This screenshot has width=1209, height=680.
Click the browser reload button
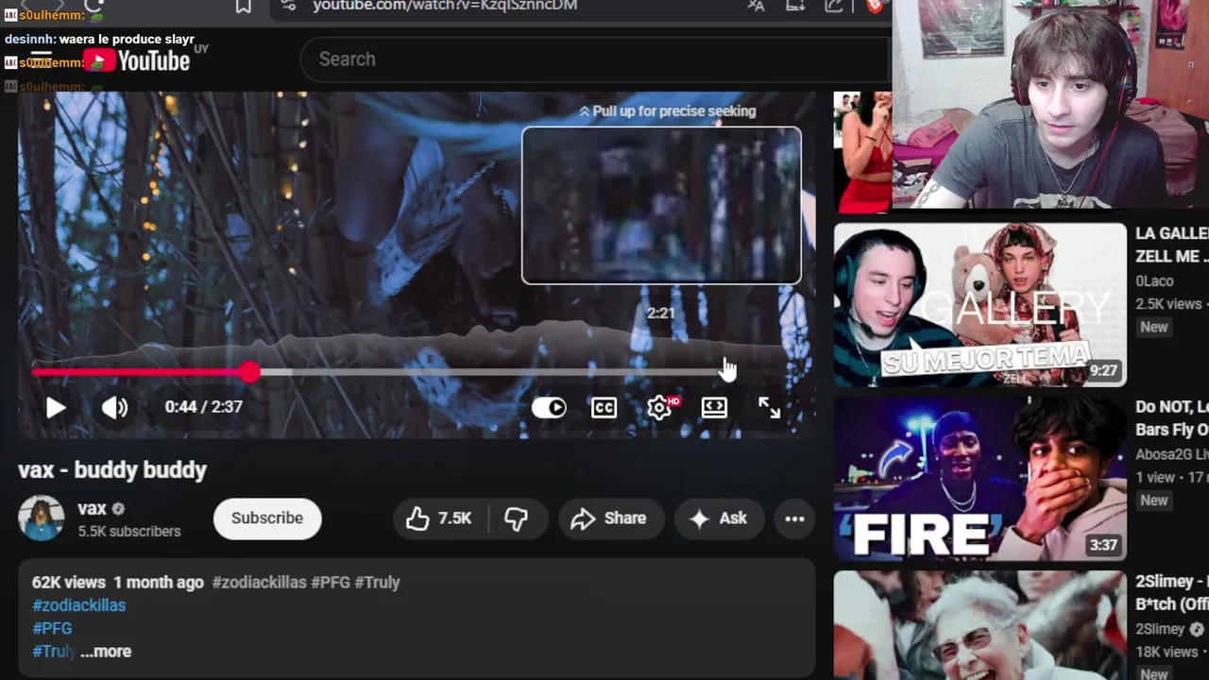(94, 6)
